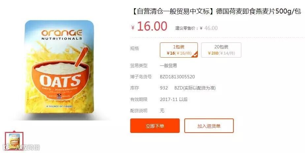This screenshot has width=305, height=153.
Task: Click the OATS bowl logo on package
Action: (x=60, y=81)
